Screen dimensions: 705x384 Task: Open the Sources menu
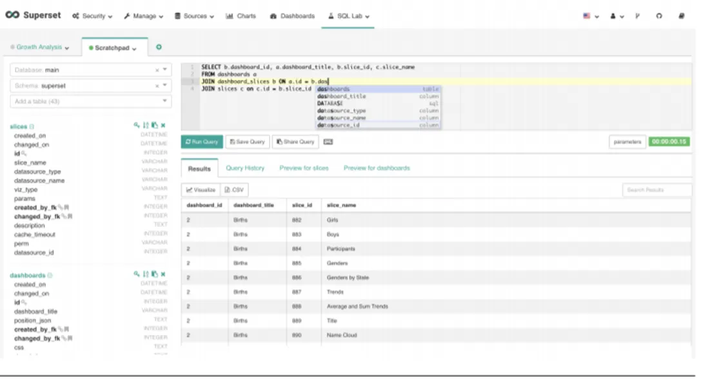pos(194,16)
